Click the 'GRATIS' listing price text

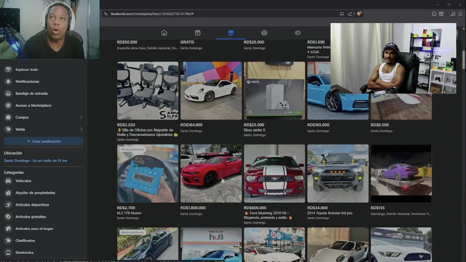[x=187, y=42]
